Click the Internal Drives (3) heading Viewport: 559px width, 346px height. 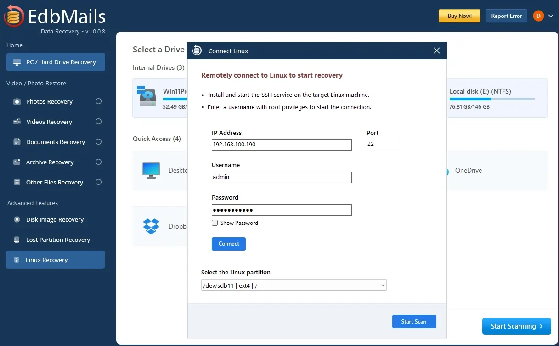(x=158, y=67)
